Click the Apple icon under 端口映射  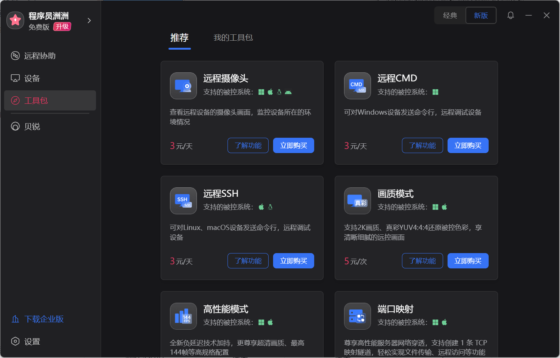coord(445,322)
